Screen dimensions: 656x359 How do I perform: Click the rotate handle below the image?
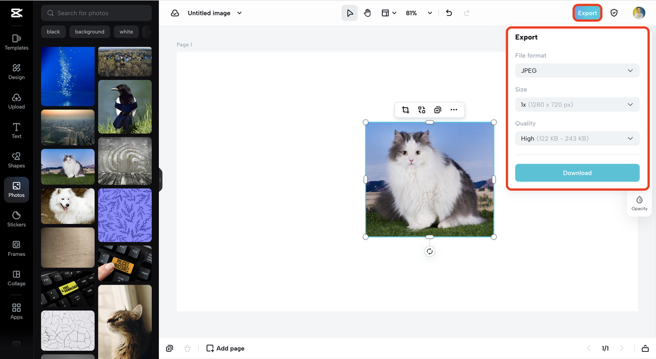pos(429,251)
